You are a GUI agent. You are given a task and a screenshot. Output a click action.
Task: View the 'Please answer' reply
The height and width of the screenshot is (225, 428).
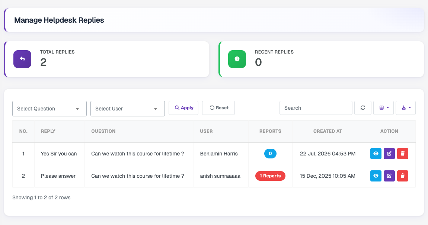click(x=376, y=176)
